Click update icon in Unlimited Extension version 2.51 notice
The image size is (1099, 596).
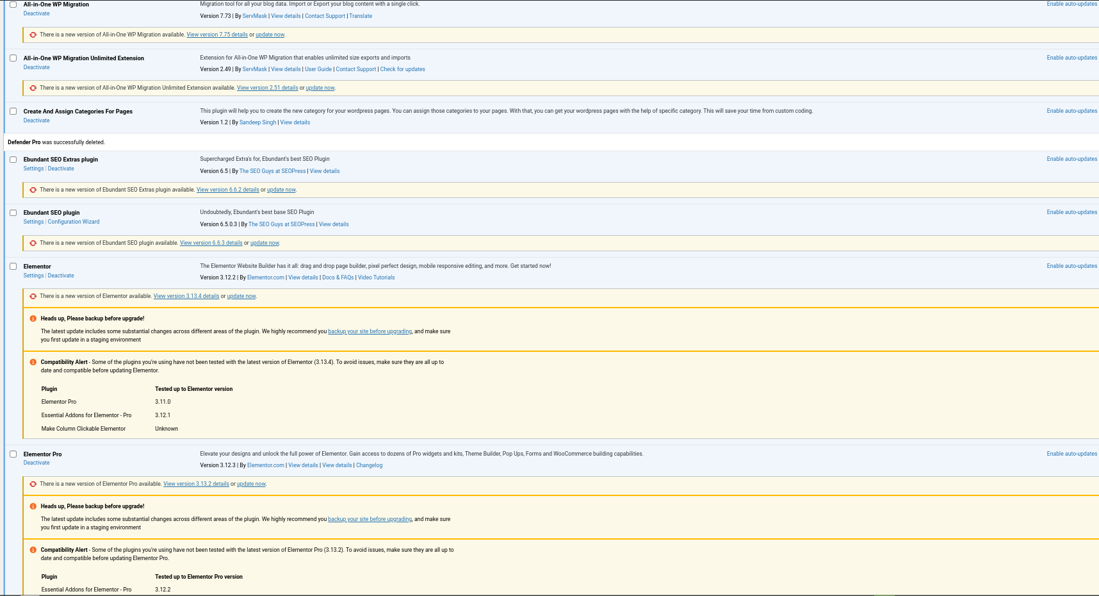coord(33,88)
